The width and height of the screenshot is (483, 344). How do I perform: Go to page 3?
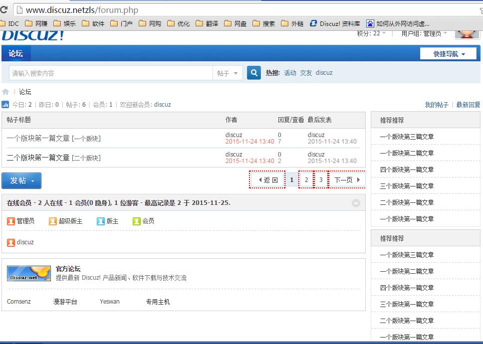click(321, 179)
